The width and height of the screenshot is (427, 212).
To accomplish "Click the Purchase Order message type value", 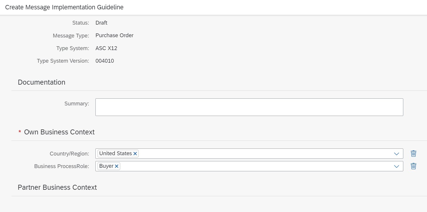I will tap(114, 35).
